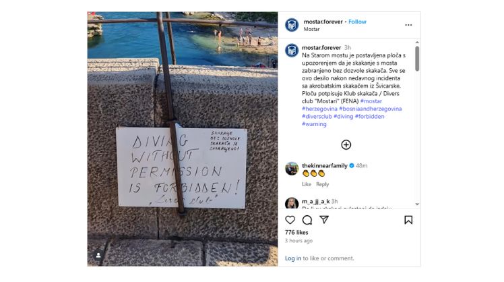Open the mostar.forever profile avatar in header
The image size is (504, 282).
point(292,25)
